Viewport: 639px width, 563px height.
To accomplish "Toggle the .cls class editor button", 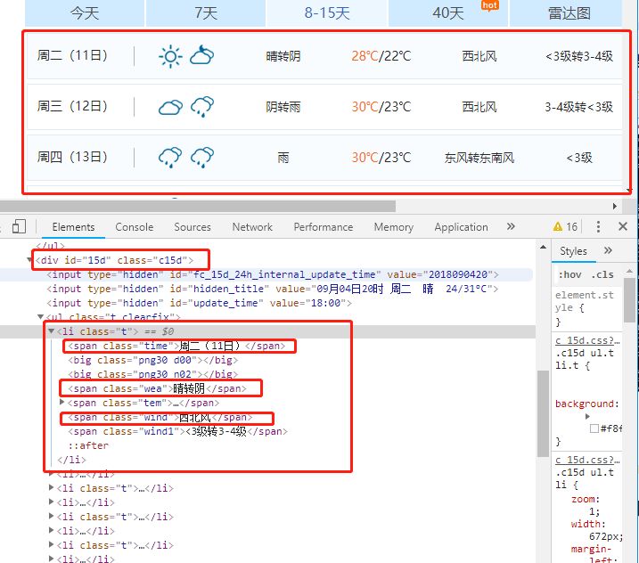I will [x=602, y=274].
